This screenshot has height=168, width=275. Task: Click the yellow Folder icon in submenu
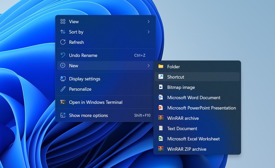[161, 66]
